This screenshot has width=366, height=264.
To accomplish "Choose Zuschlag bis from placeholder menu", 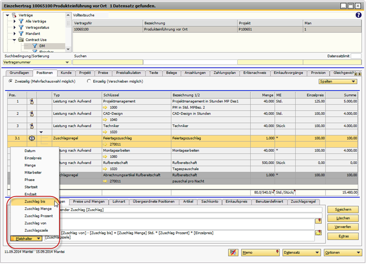I will click(35, 201).
